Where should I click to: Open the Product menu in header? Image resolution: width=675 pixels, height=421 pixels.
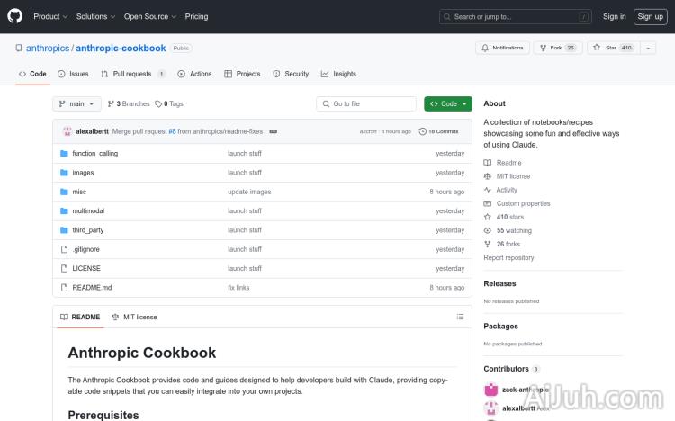click(x=49, y=16)
